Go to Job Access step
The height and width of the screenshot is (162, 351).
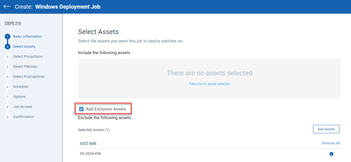click(x=23, y=107)
